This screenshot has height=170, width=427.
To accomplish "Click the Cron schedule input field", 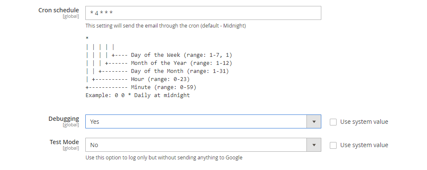I will tap(203, 13).
